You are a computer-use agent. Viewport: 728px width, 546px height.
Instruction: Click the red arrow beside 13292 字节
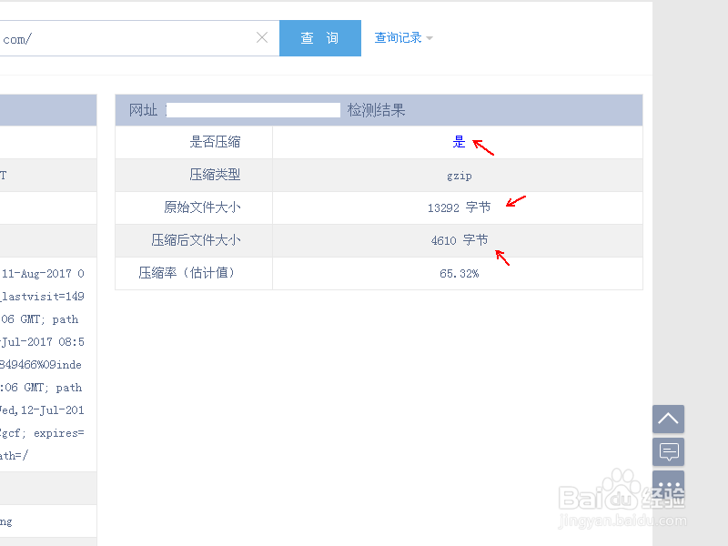517,200
